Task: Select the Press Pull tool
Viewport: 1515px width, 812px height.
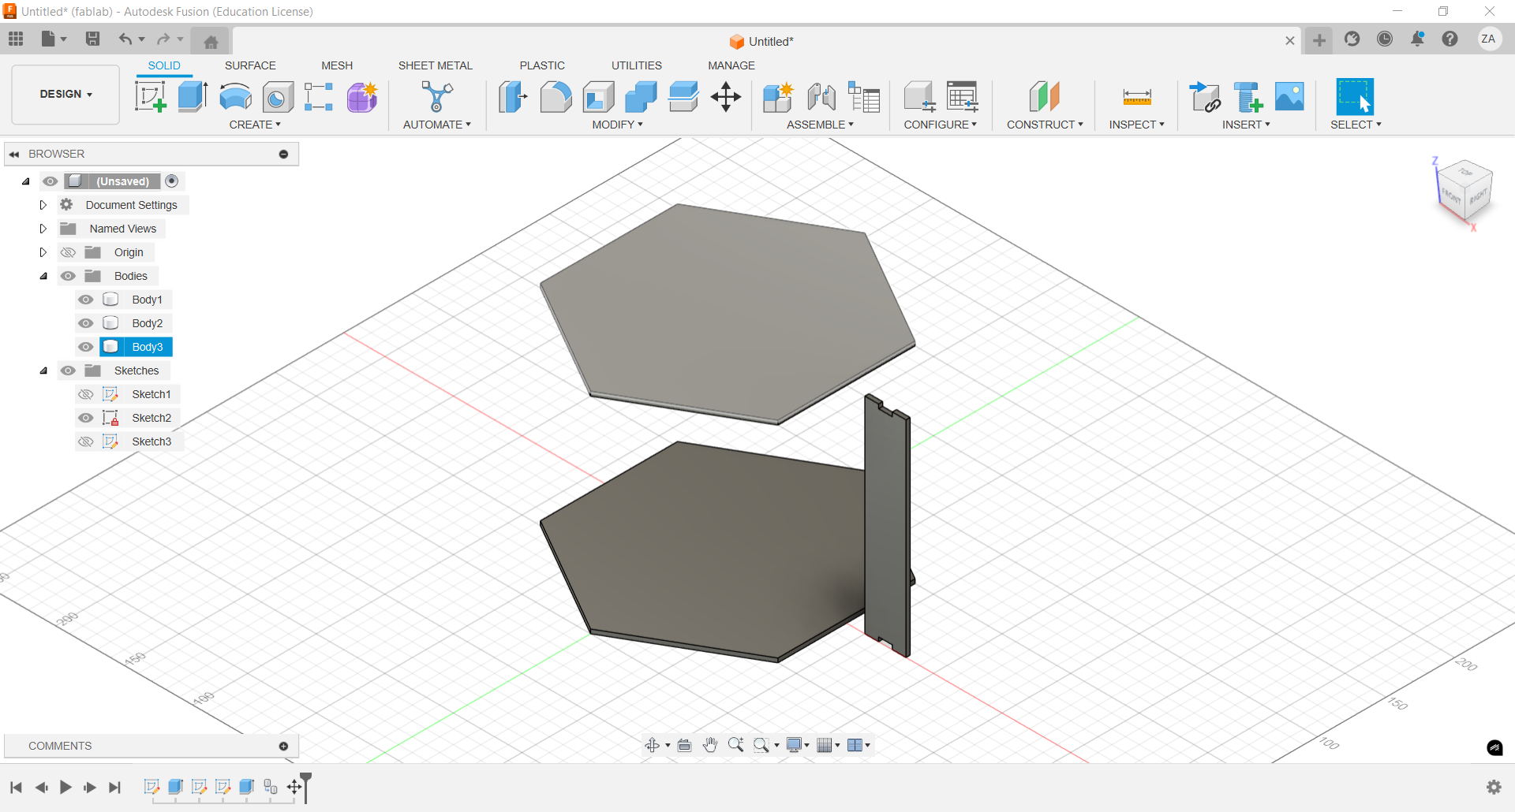Action: 513,97
